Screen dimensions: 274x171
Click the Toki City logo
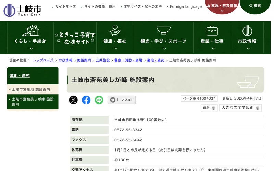click(22, 10)
